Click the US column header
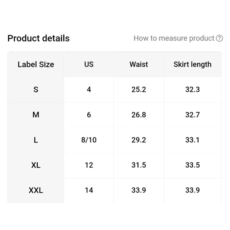 [x=89, y=64]
